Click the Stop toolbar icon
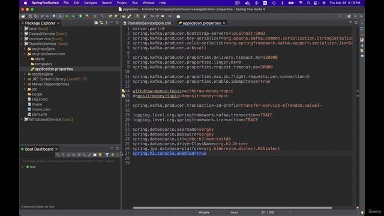The image size is (384, 216). (95, 16)
